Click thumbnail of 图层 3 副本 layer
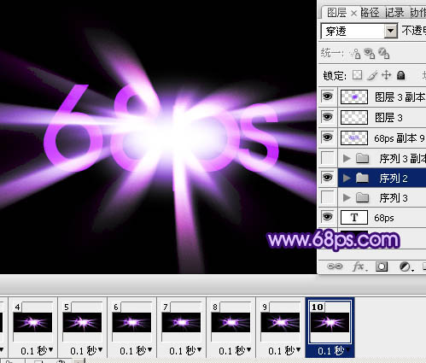Screen dimensions: 426x363 click(354, 97)
